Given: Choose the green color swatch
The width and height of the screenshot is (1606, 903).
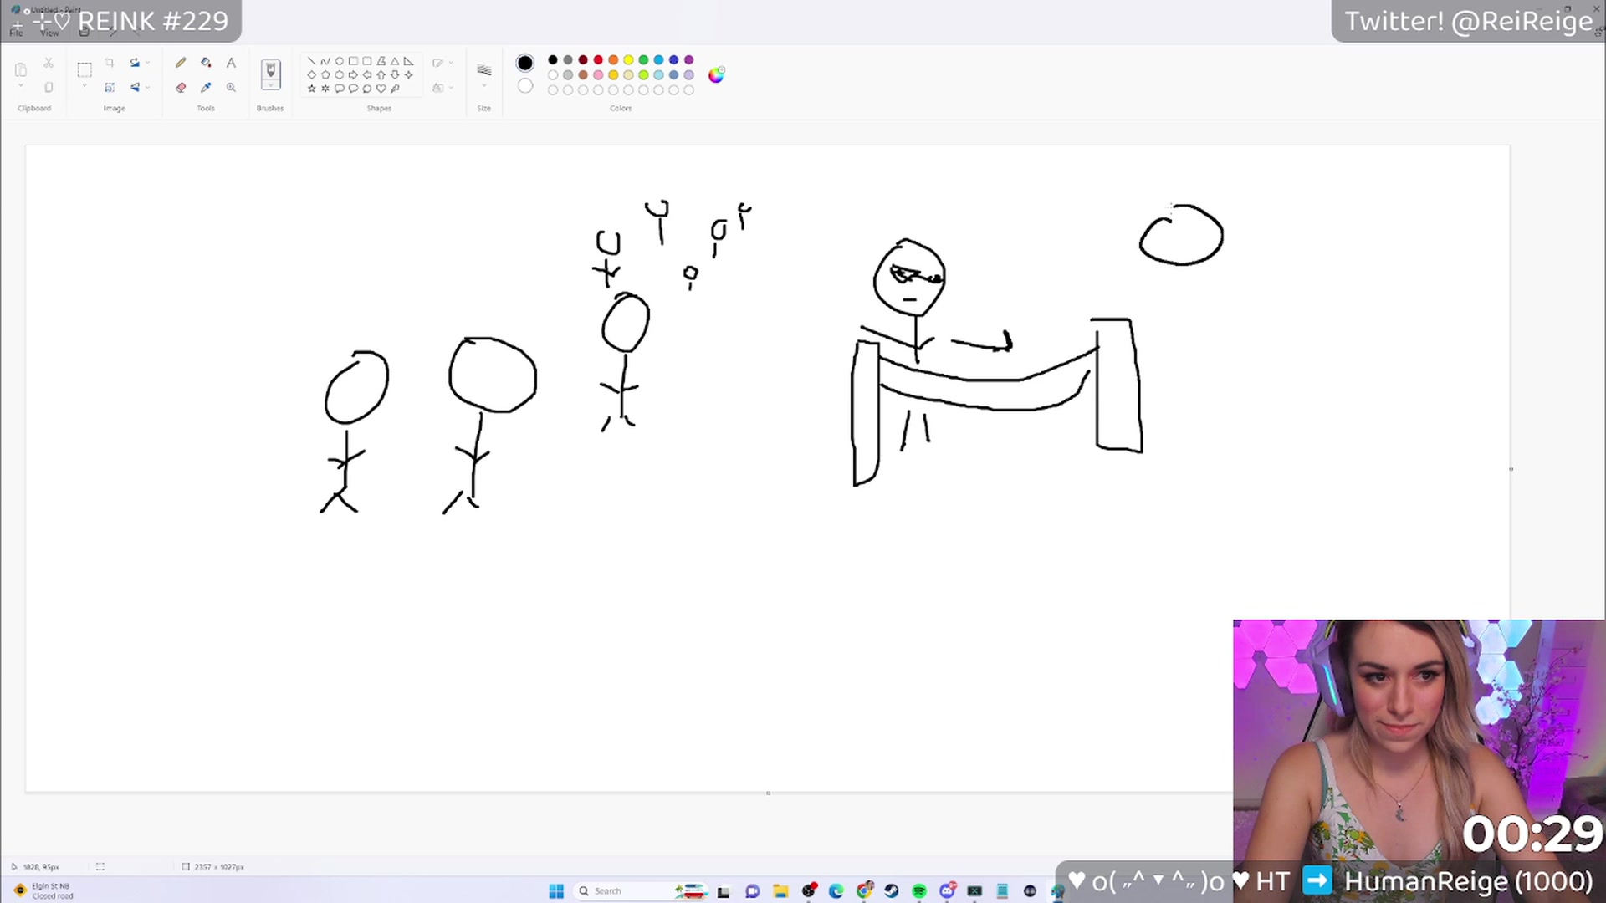Looking at the screenshot, I should pyautogui.click(x=643, y=59).
